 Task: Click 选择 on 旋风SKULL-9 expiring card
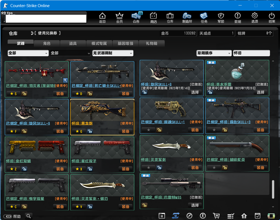click(x=195, y=92)
